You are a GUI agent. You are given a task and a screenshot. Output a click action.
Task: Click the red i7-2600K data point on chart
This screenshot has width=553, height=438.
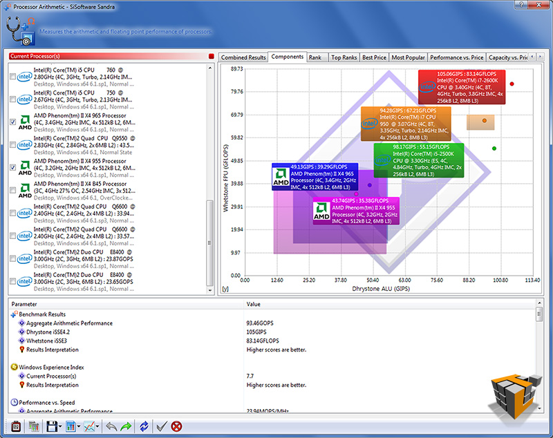click(512, 84)
